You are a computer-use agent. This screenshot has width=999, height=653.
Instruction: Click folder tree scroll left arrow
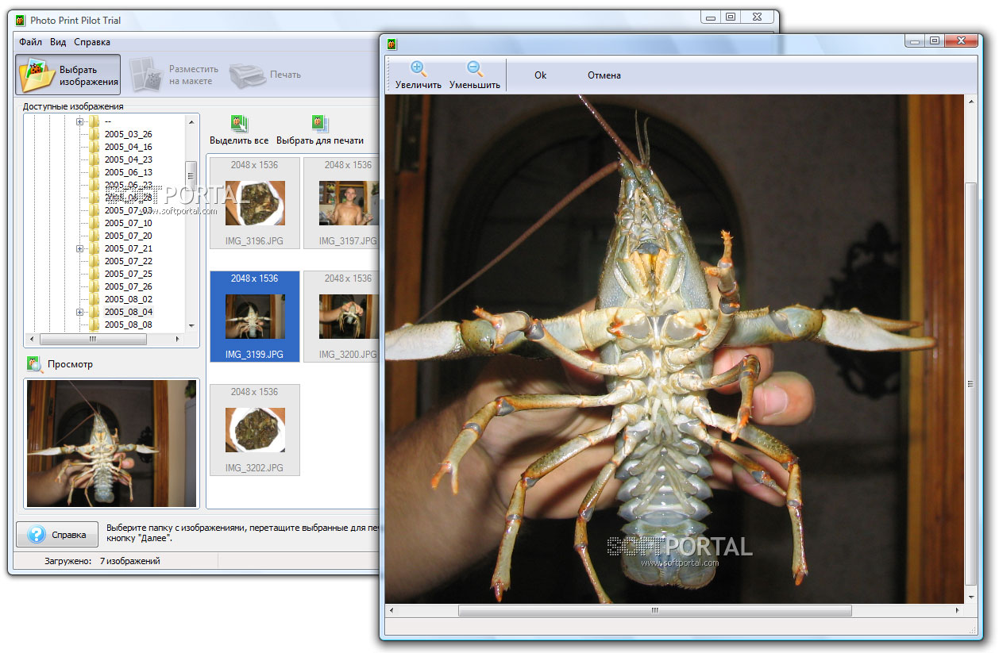[31, 339]
